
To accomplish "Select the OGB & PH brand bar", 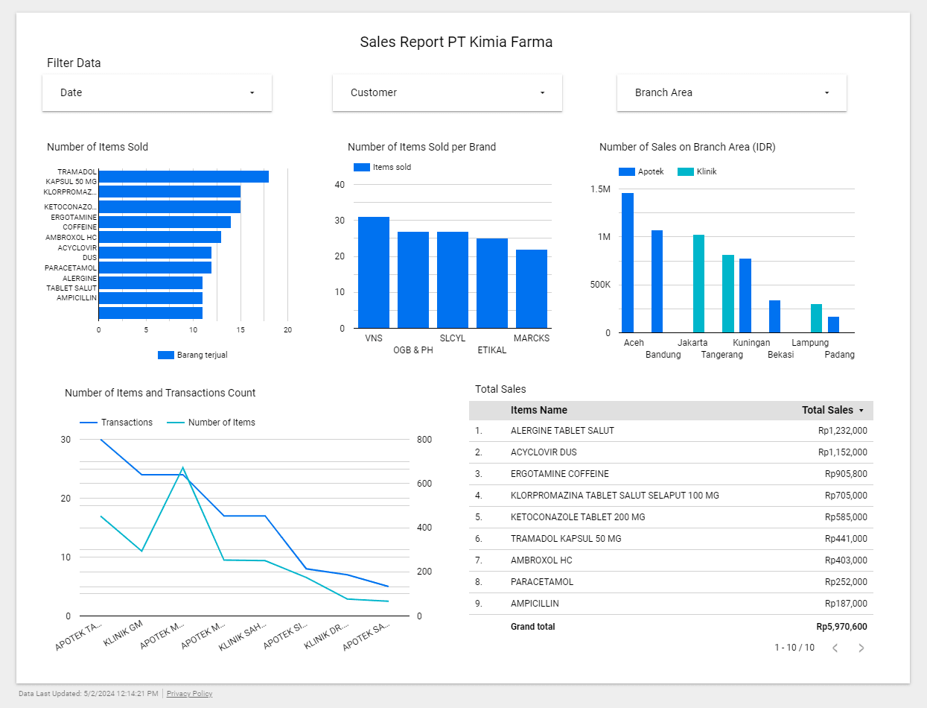I will 413,279.
